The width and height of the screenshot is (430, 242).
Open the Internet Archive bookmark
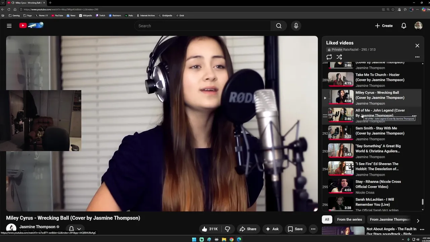click(146, 15)
